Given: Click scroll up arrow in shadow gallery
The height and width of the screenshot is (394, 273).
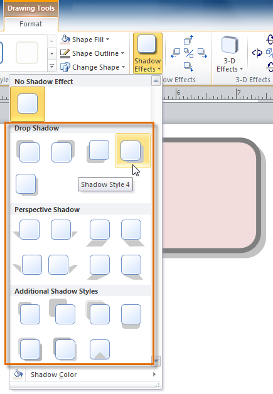Looking at the screenshot, I should pos(156,81).
